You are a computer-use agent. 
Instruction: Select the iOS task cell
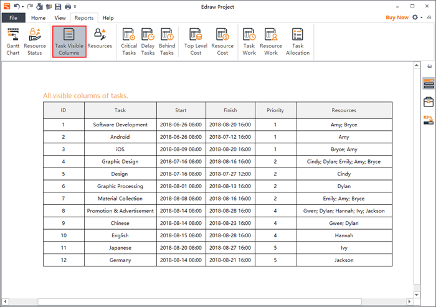pos(120,149)
